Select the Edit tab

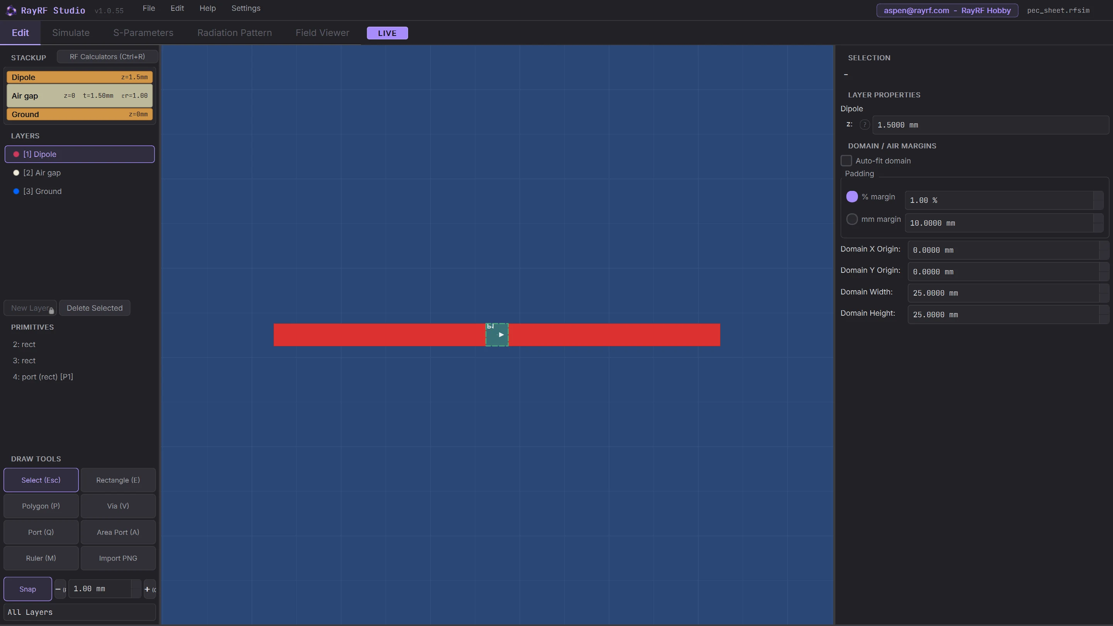20,33
